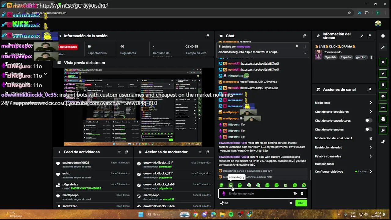Pop out the Chat panel

point(304,36)
